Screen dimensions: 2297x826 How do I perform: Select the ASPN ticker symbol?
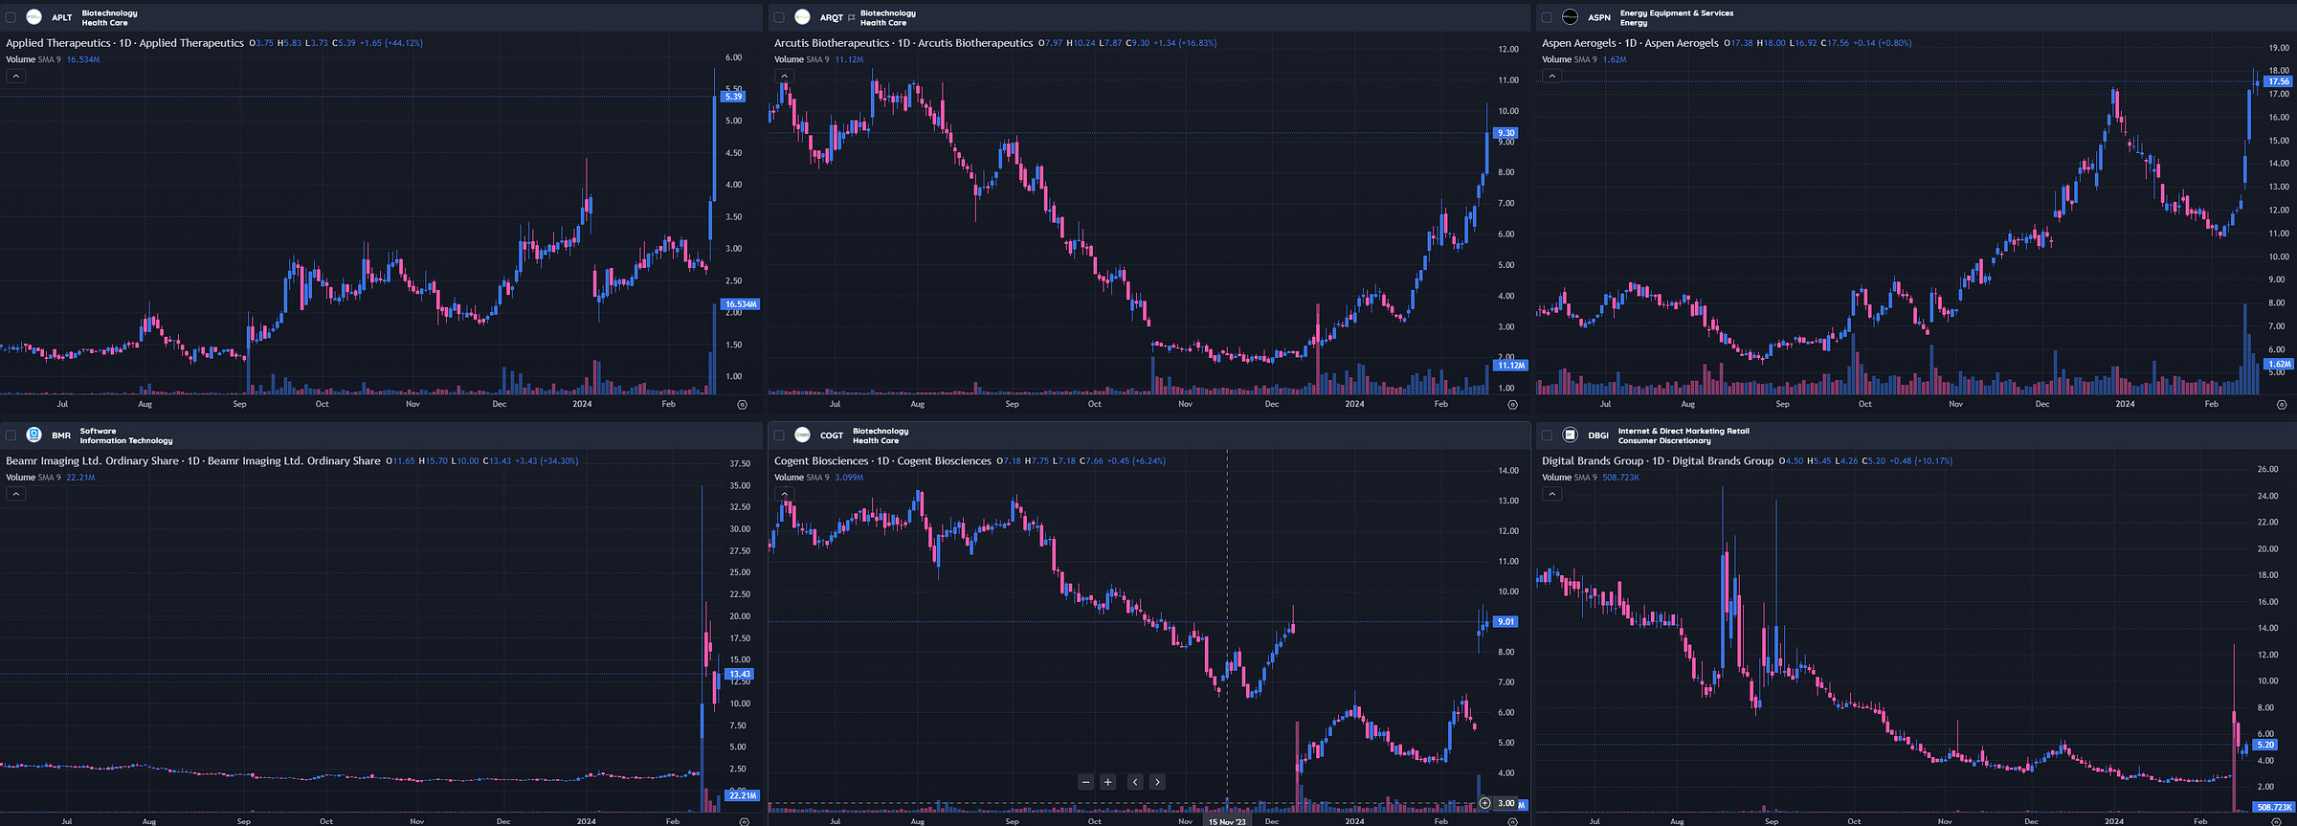click(x=1599, y=17)
